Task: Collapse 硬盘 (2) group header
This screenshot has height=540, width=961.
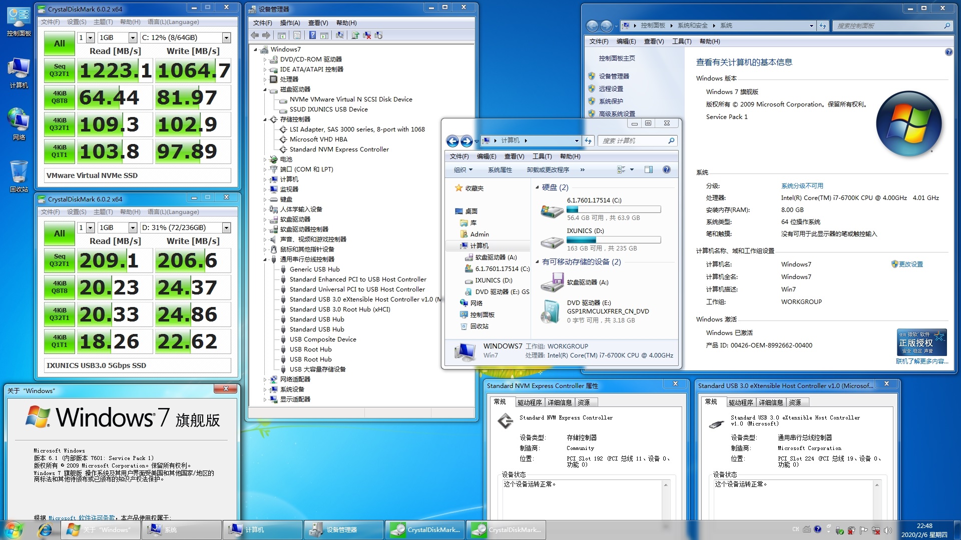Action: tap(537, 187)
